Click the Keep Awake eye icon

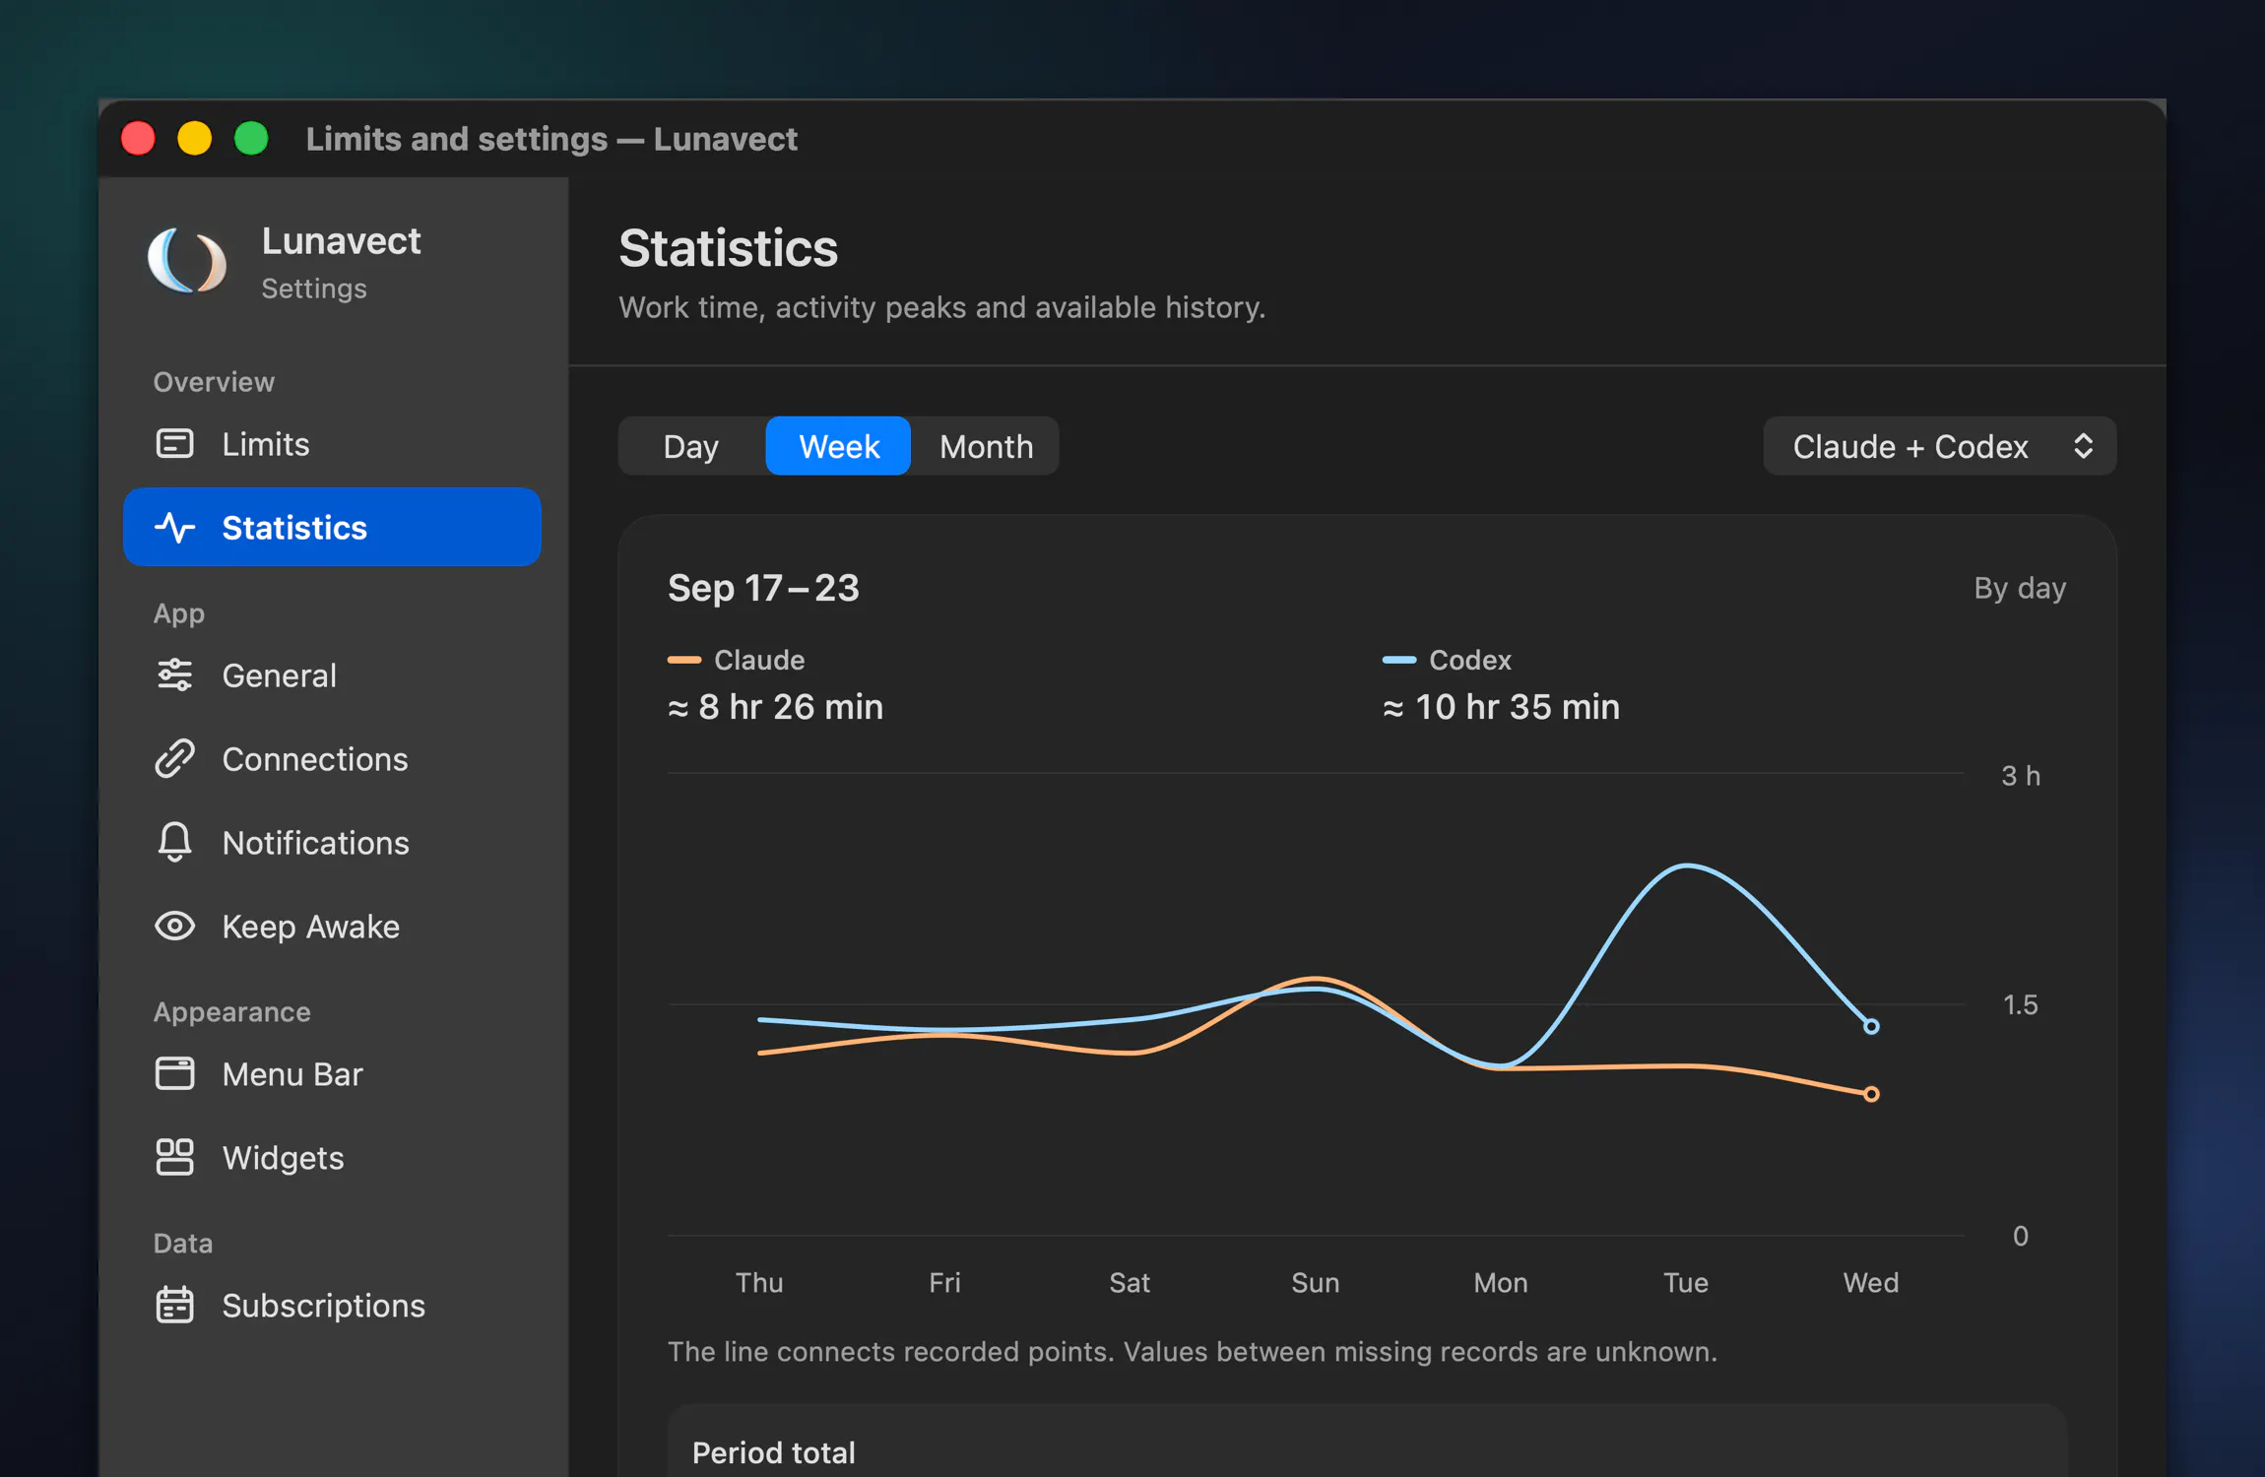point(175,927)
